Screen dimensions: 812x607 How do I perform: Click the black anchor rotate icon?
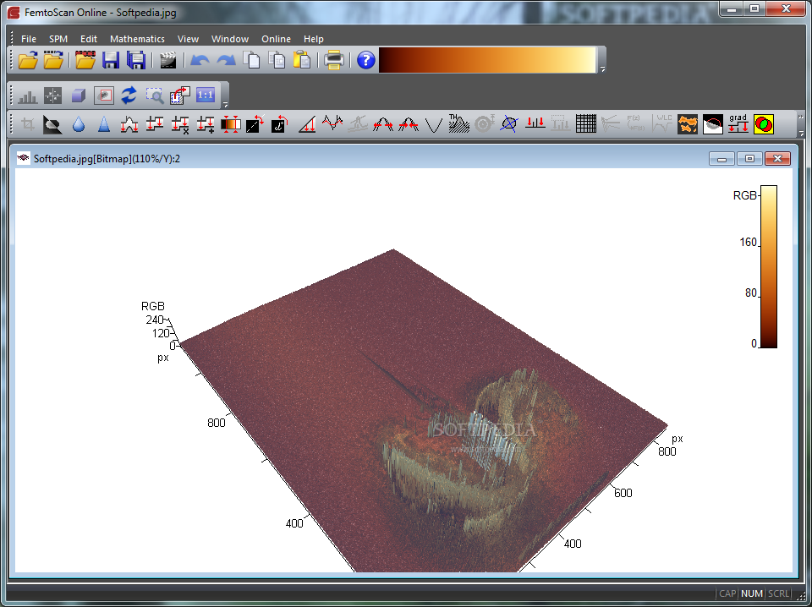coord(281,124)
